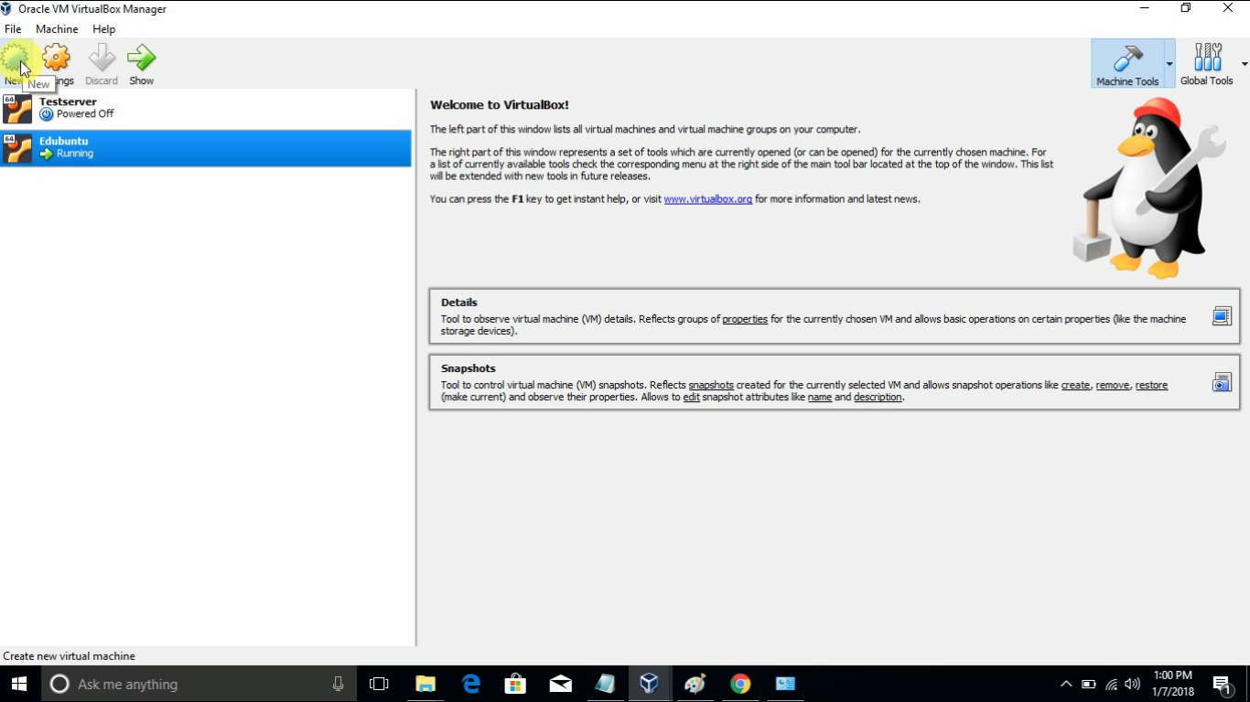Expand the Global Tools dropdown arrow
The image size is (1250, 702).
point(1245,64)
